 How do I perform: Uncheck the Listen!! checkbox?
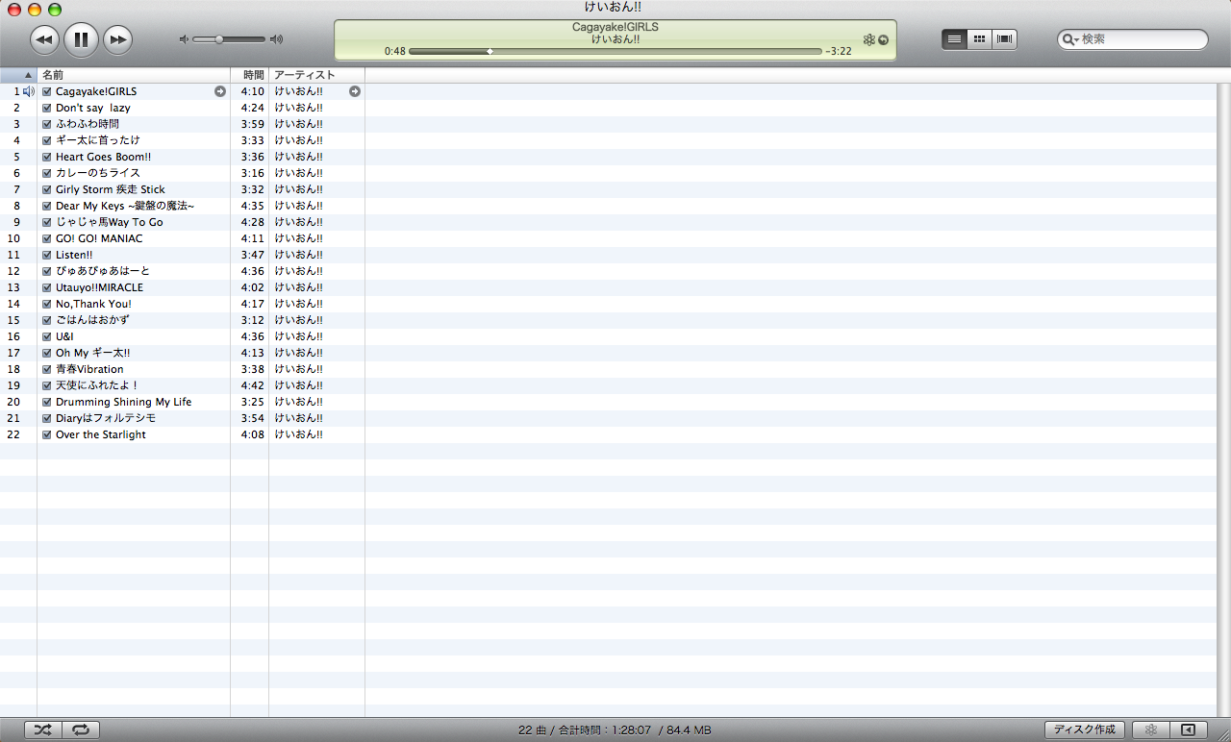(47, 255)
